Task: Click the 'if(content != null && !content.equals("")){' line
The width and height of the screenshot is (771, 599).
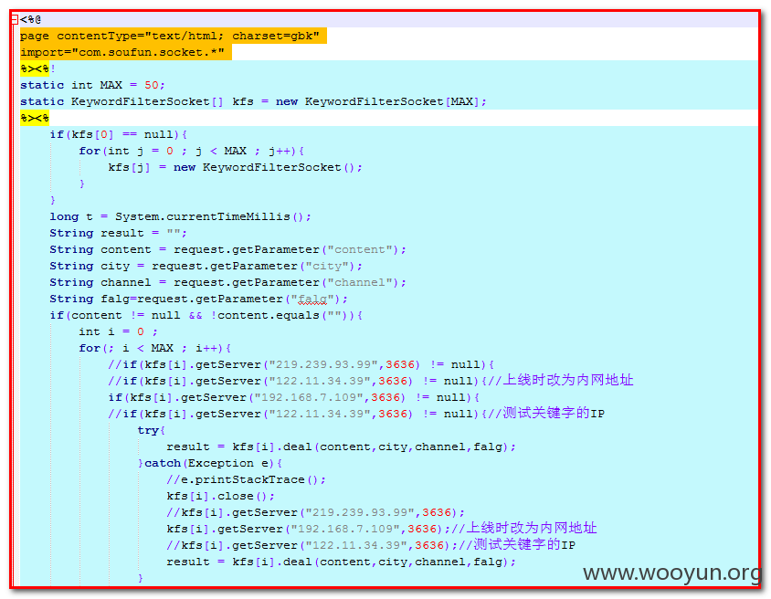Action: (x=206, y=315)
